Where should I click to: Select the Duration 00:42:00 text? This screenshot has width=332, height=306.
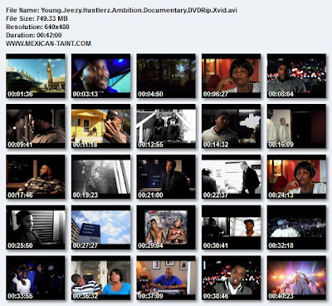point(34,35)
